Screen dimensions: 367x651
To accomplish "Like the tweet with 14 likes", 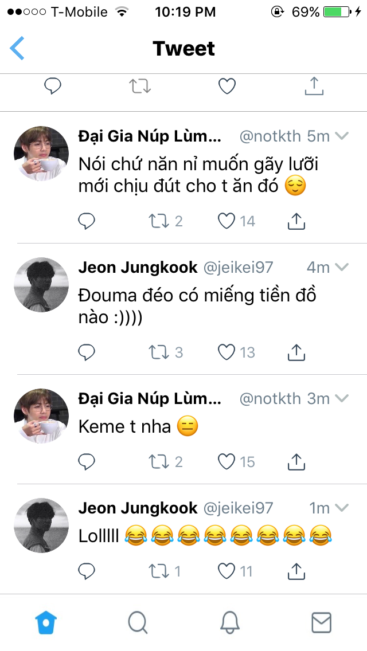I will (x=227, y=221).
